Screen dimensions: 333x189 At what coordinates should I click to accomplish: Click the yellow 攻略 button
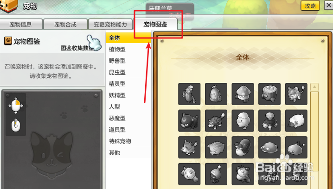(310, 6)
